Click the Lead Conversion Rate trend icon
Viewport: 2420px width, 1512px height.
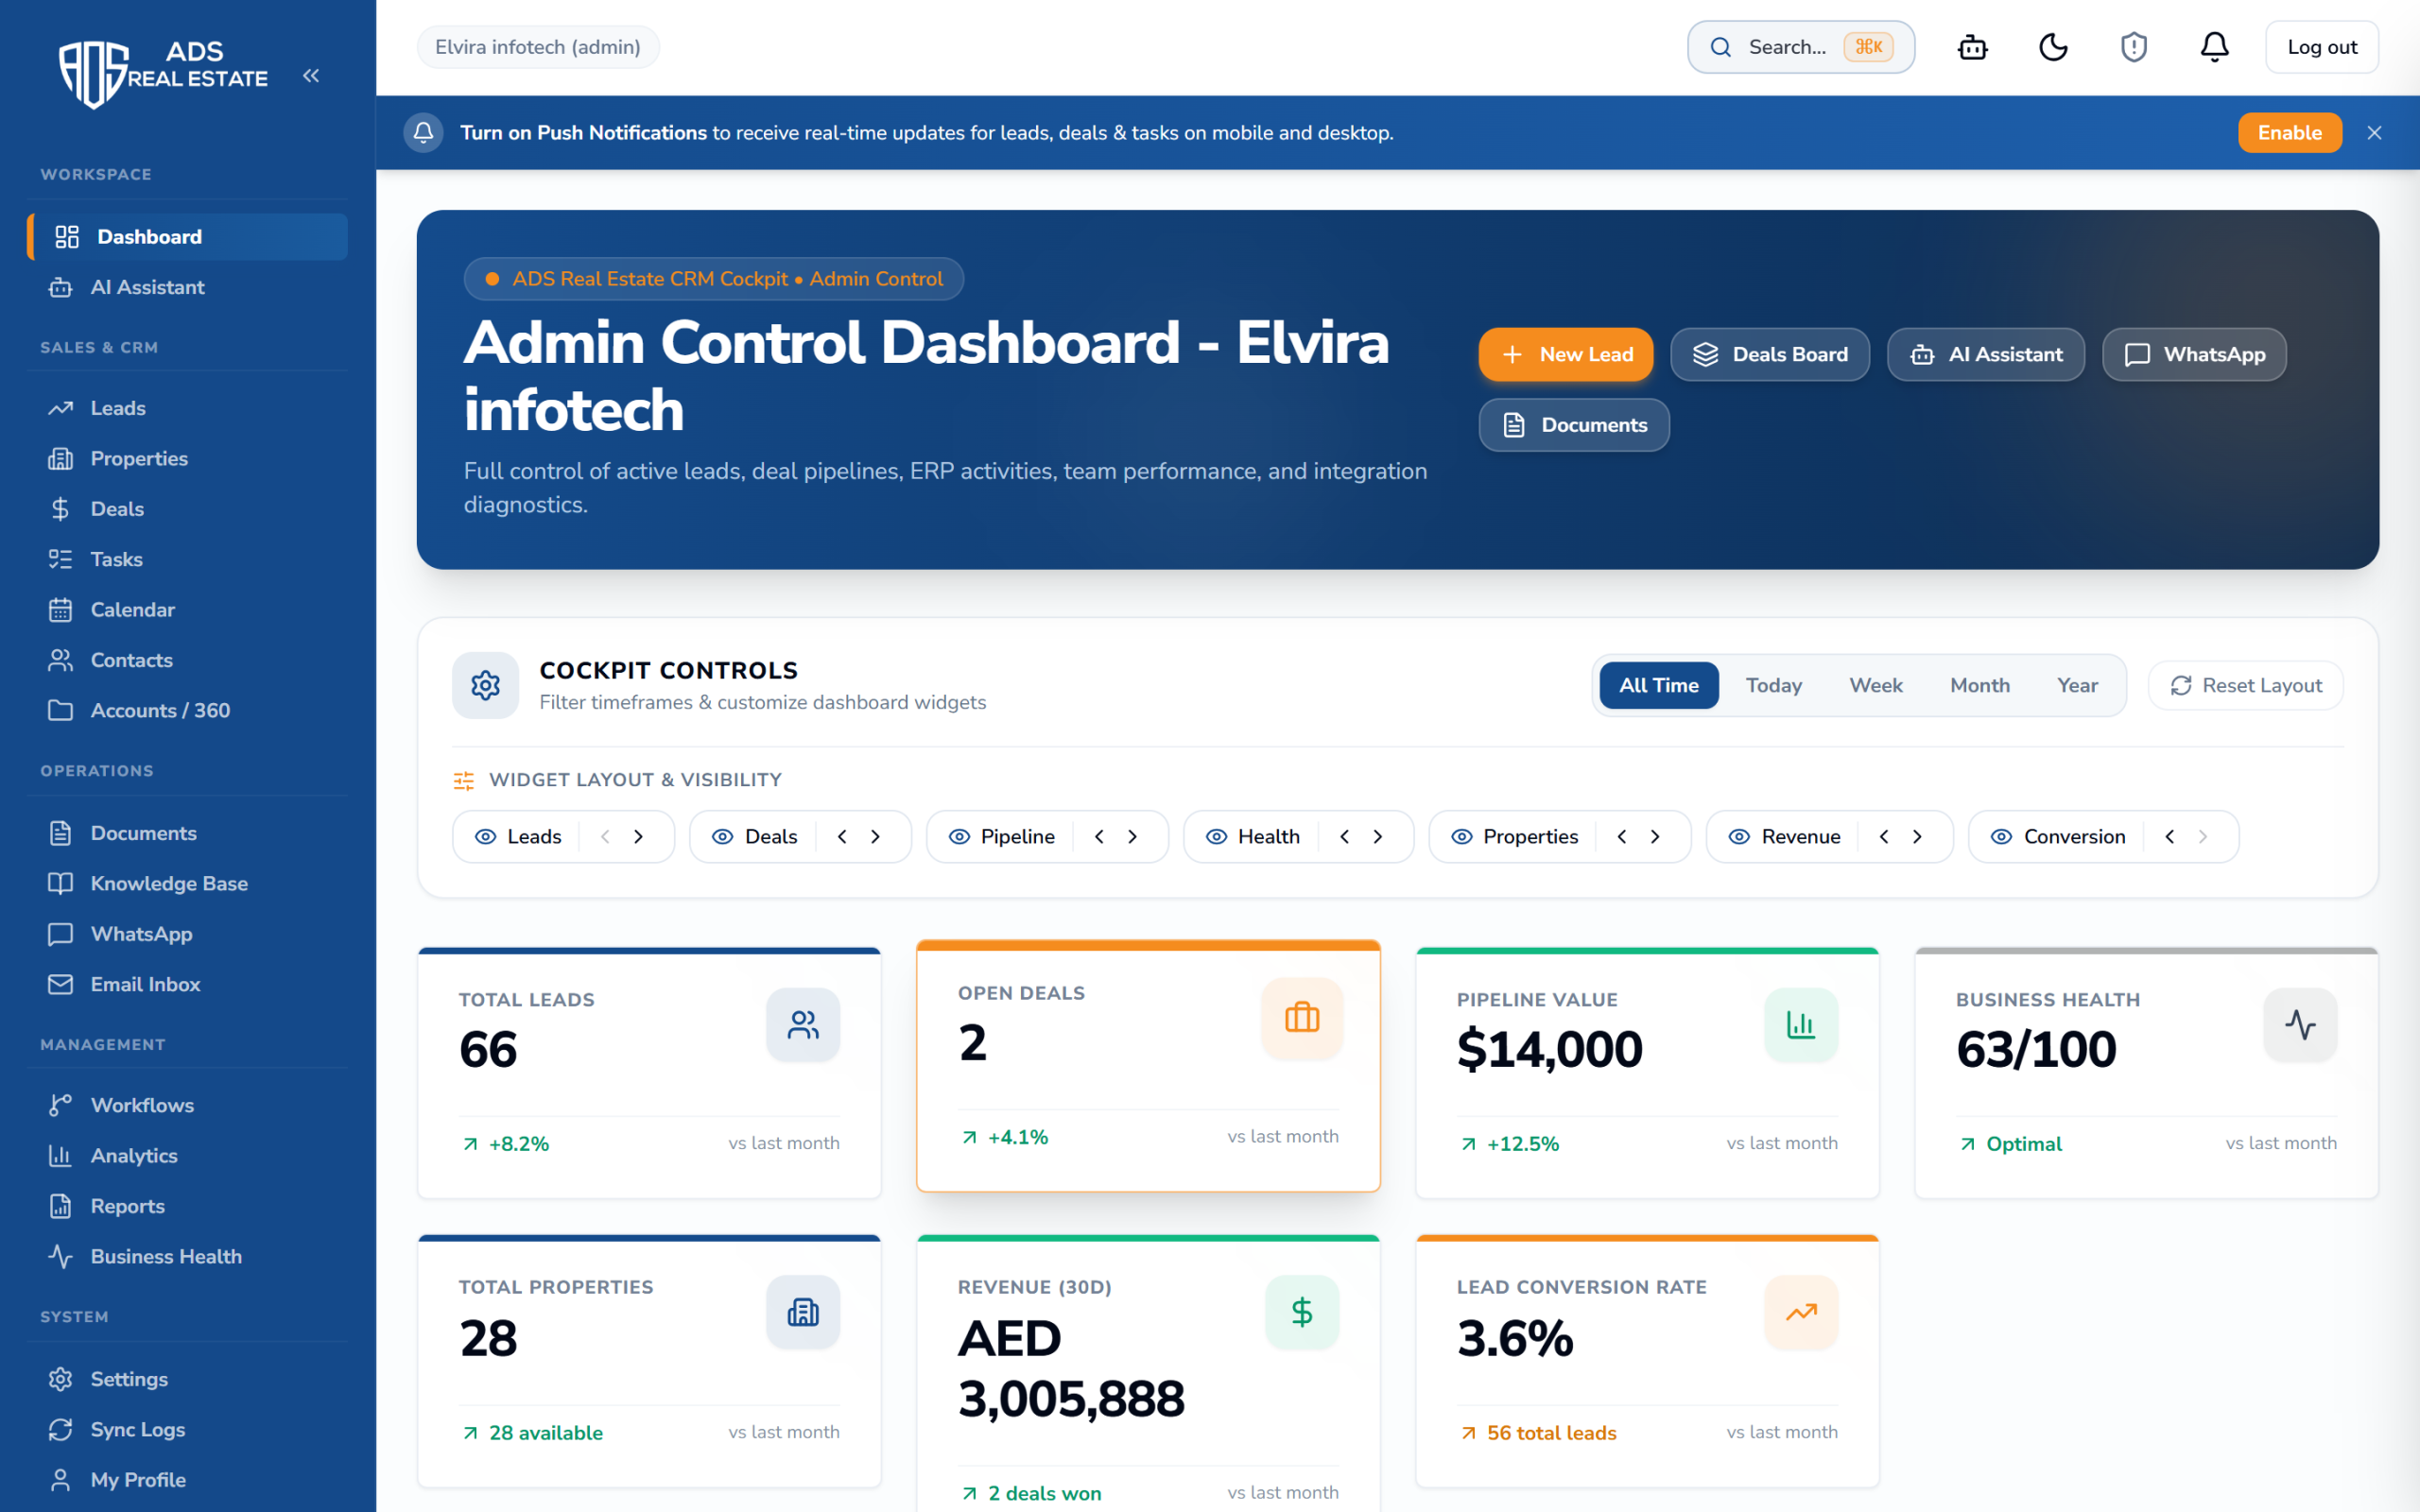(1801, 1312)
